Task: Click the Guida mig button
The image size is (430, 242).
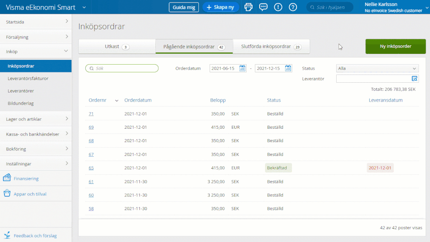Action: click(x=184, y=7)
